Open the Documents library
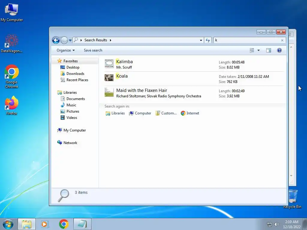 point(76,99)
